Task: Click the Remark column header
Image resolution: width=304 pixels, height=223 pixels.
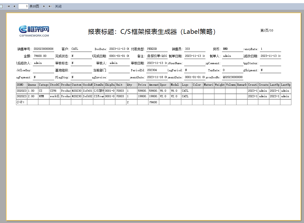Action: [242, 85]
